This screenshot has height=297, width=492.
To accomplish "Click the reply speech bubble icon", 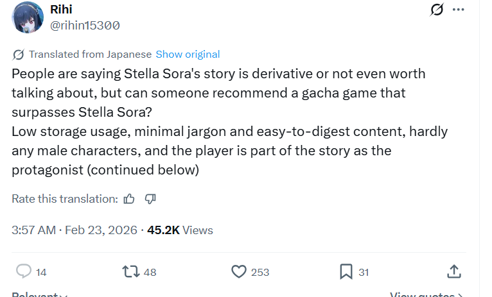I will pyautogui.click(x=24, y=271).
